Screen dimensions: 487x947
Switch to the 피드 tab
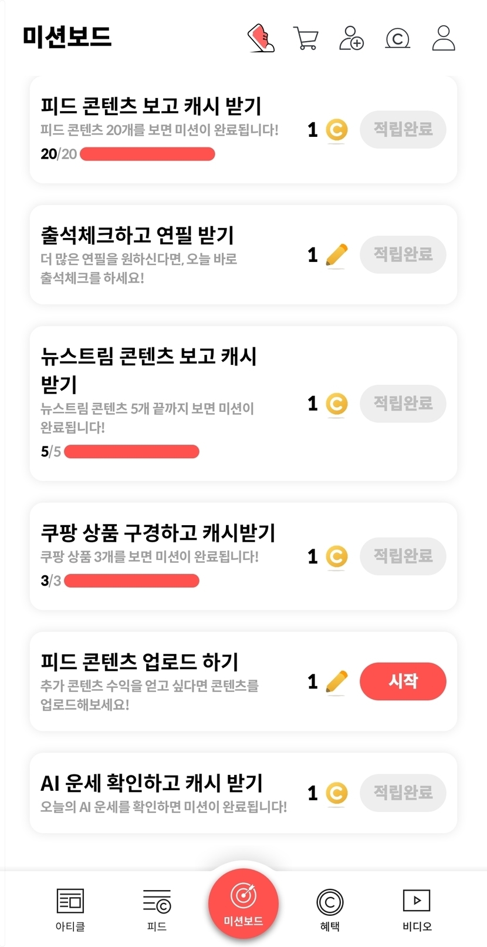tap(157, 909)
